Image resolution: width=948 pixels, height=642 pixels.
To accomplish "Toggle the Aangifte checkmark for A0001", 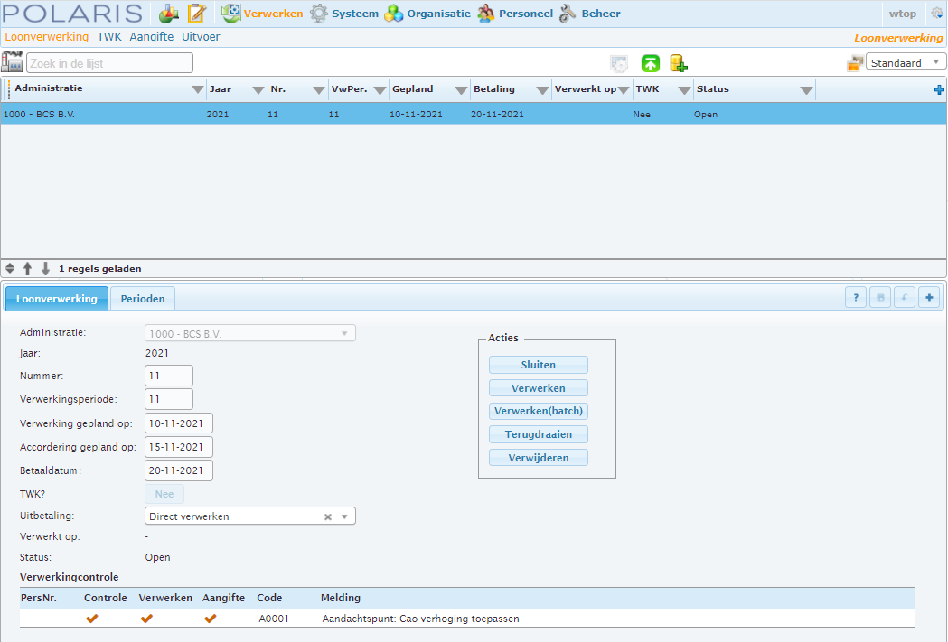I will (211, 619).
